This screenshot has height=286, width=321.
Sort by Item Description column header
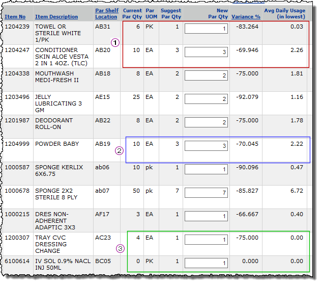pos(56,17)
